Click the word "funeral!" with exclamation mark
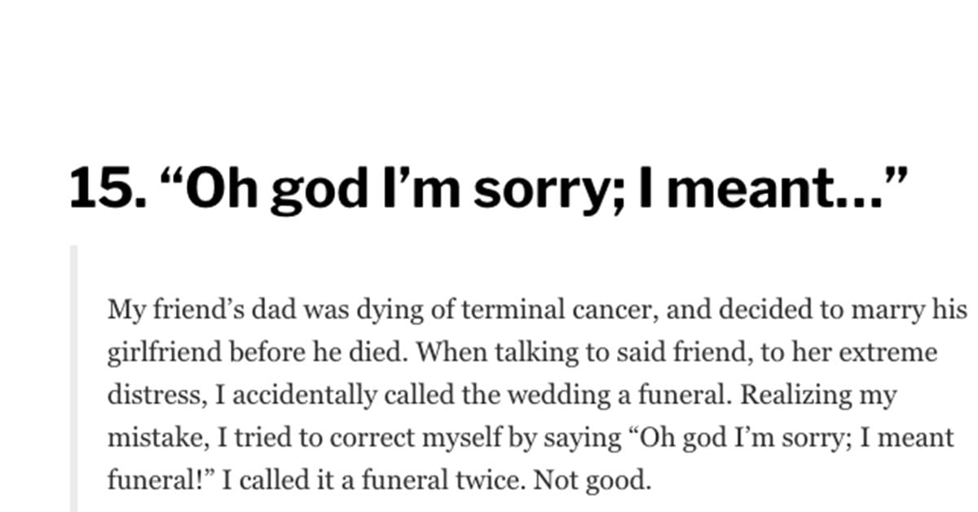 pyautogui.click(x=156, y=480)
